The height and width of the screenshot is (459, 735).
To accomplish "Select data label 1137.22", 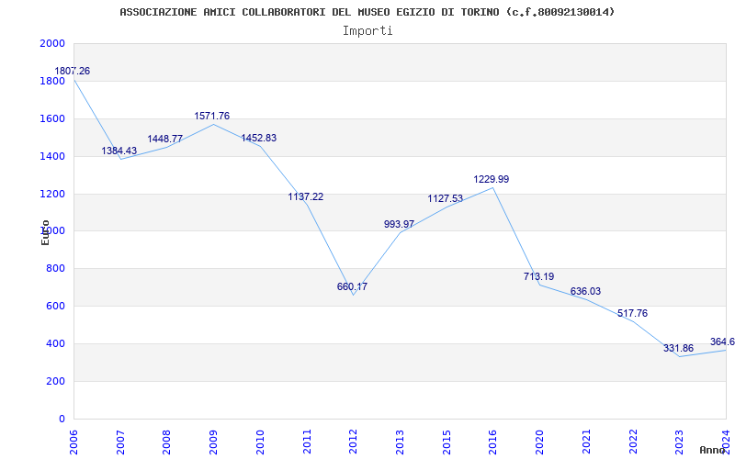I will [x=306, y=196].
